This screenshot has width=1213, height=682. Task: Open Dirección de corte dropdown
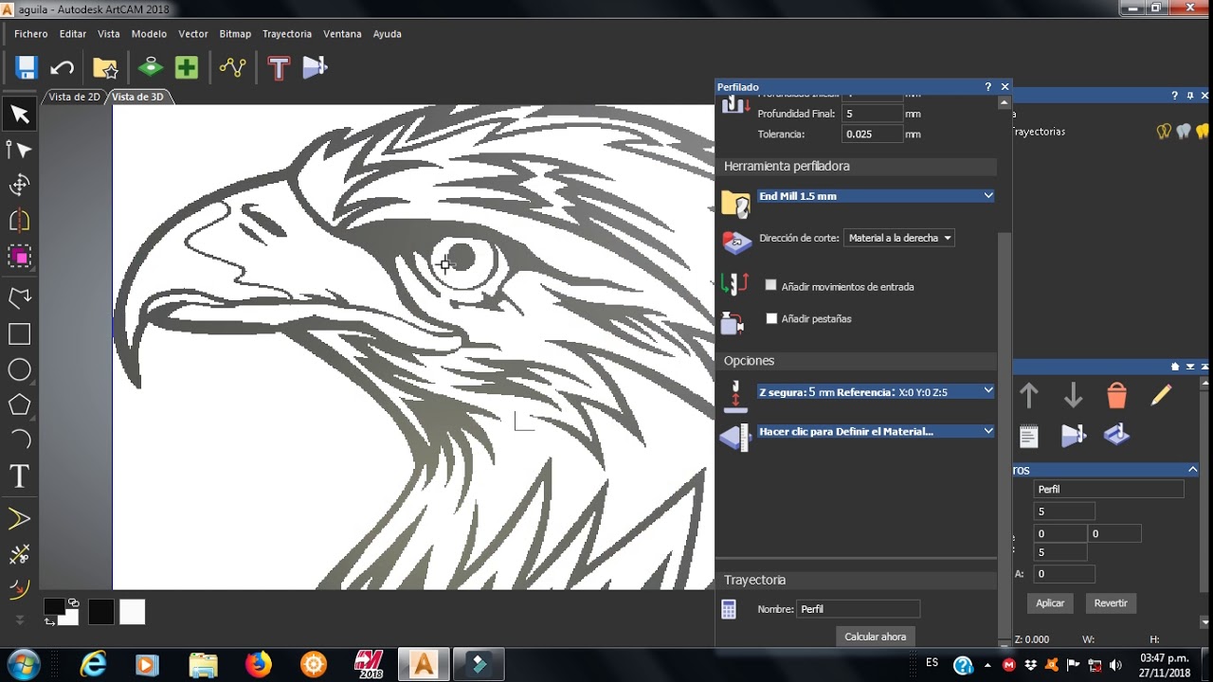(x=898, y=238)
